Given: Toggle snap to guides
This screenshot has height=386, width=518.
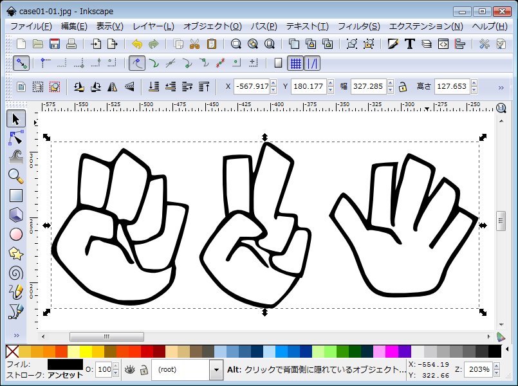Looking at the screenshot, I should click(x=312, y=63).
